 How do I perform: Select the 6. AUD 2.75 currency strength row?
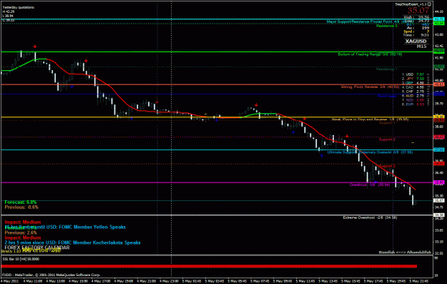(x=413, y=96)
